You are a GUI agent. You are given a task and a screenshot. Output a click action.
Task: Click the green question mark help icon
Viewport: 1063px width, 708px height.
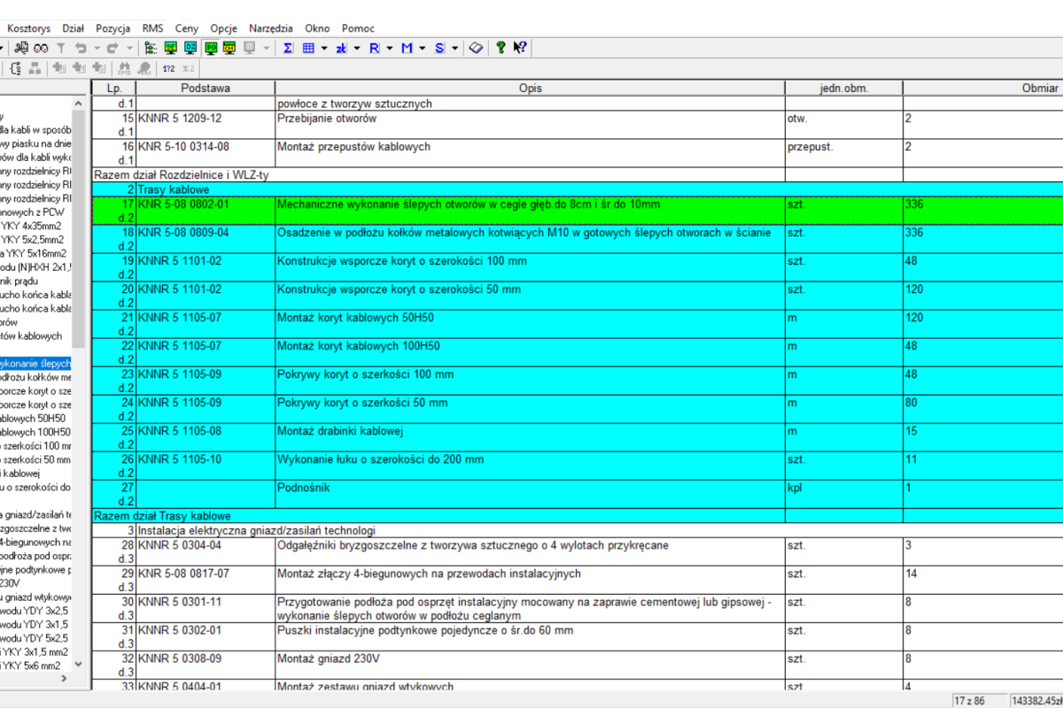pyautogui.click(x=500, y=48)
